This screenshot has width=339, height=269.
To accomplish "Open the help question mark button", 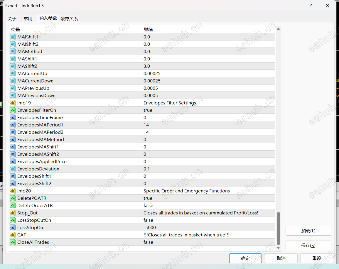I will (x=311, y=6).
